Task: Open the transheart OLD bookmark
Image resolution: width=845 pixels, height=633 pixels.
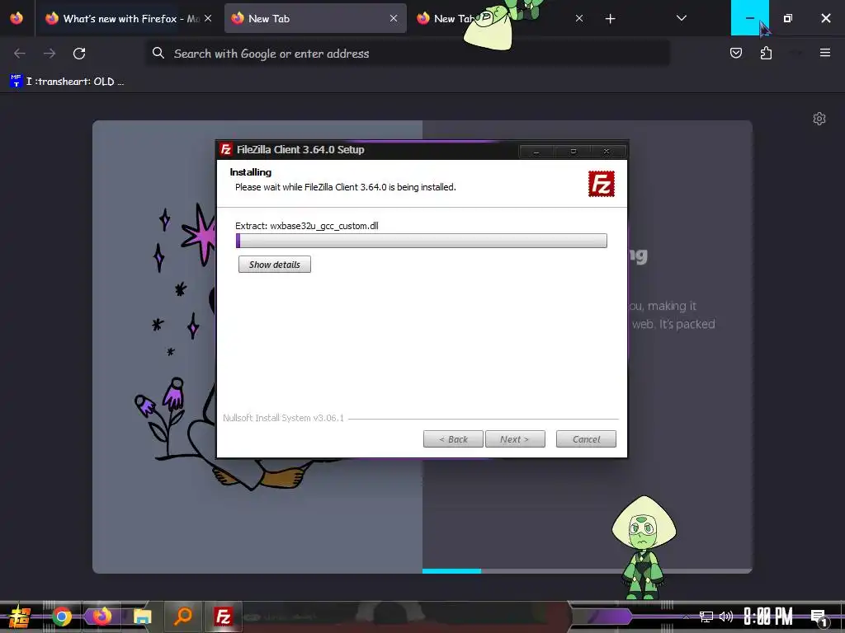Action: tap(67, 82)
